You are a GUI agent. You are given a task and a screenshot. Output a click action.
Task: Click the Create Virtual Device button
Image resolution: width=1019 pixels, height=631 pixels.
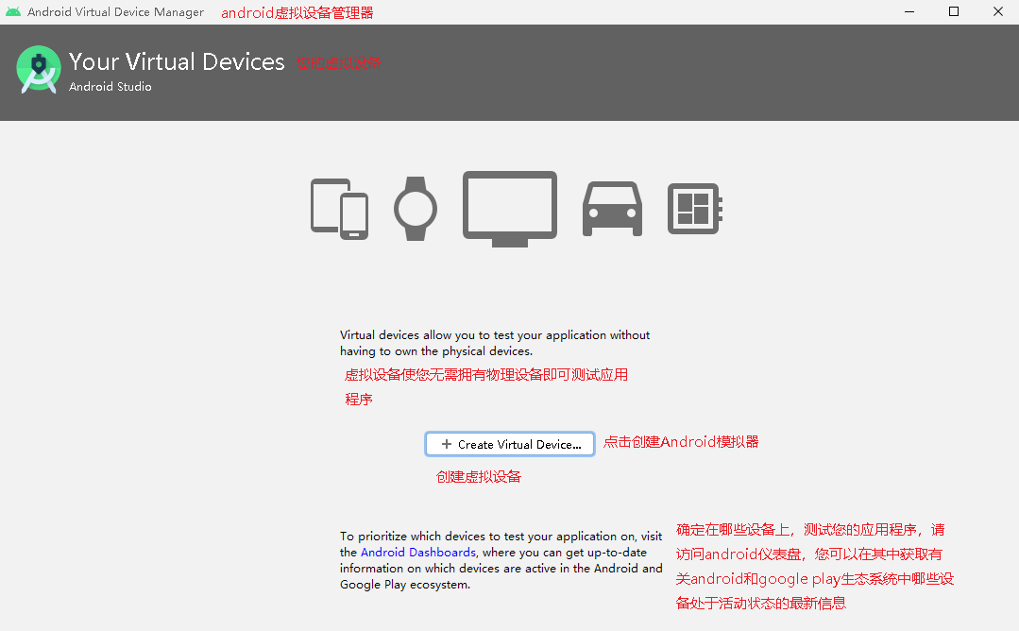[x=510, y=445]
